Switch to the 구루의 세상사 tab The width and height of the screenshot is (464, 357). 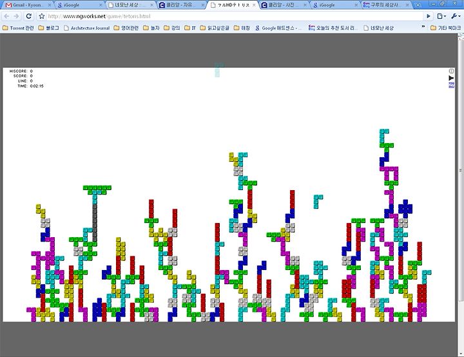pyautogui.click(x=385, y=5)
